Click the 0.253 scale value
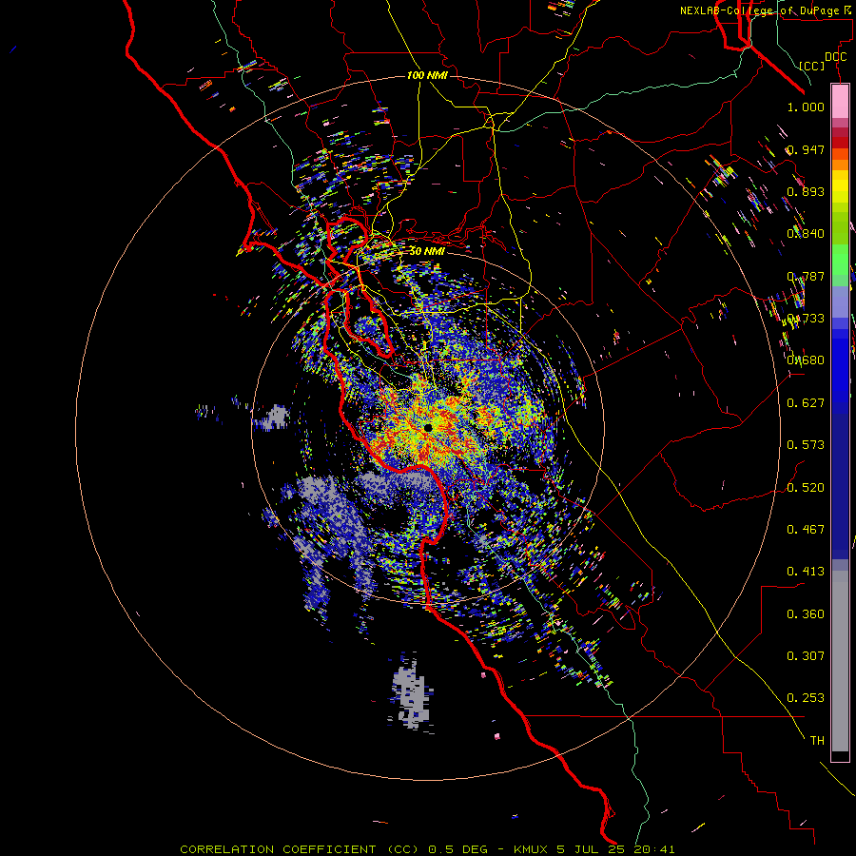This screenshot has width=856, height=856. click(x=806, y=698)
